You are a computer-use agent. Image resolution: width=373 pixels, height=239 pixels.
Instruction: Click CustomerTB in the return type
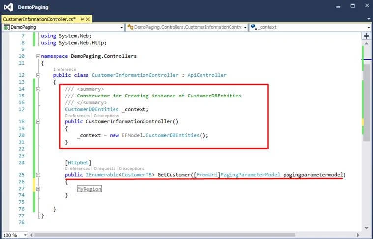click(x=137, y=175)
